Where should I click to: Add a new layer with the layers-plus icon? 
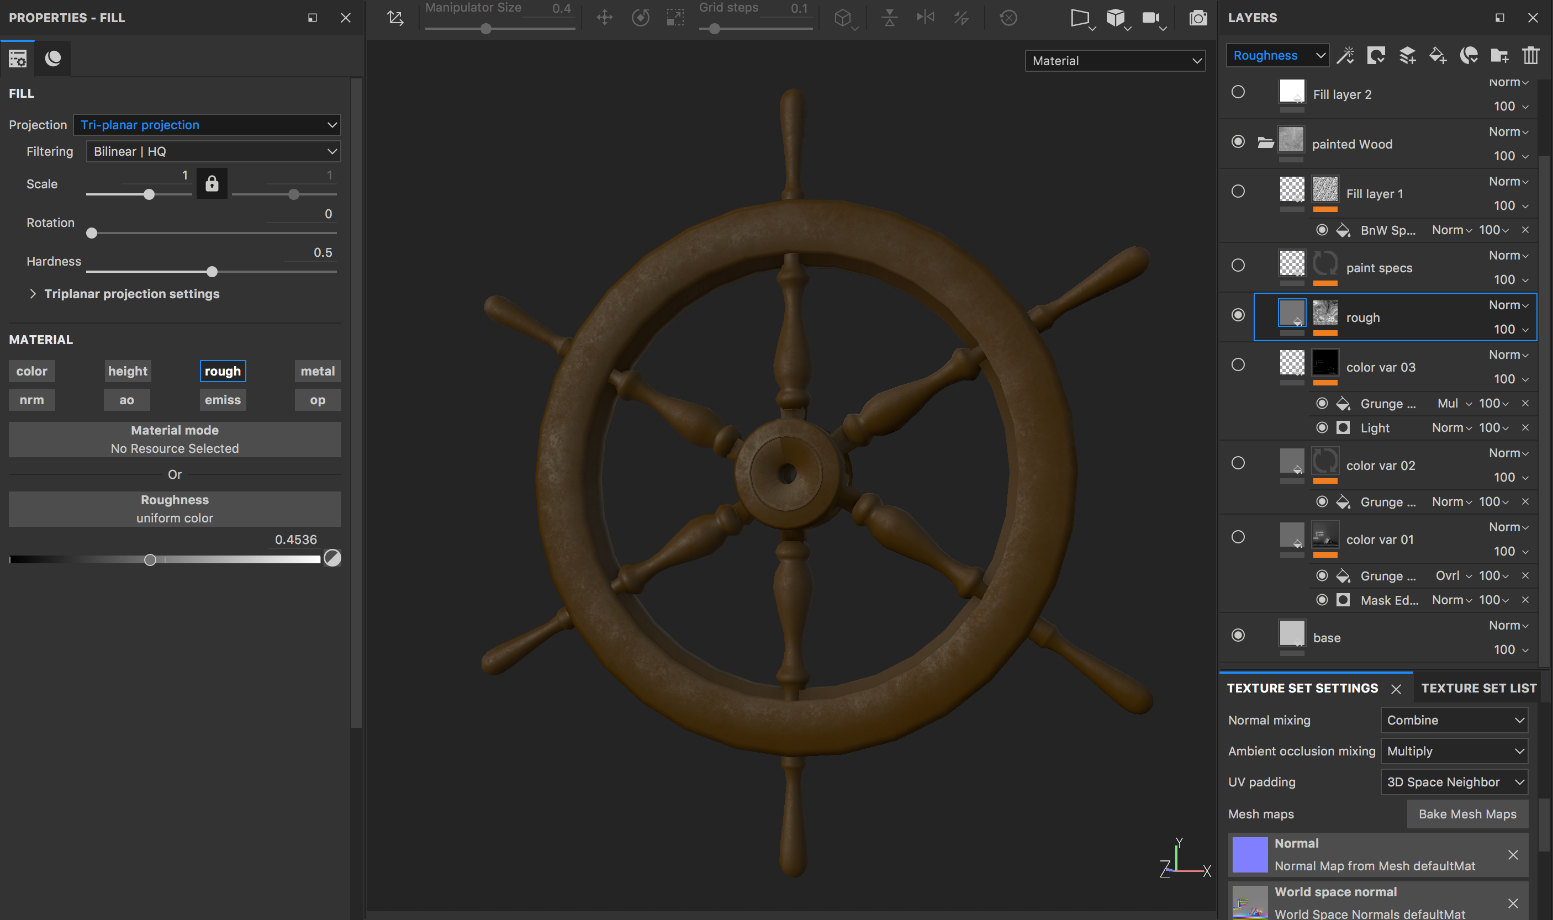coord(1407,56)
